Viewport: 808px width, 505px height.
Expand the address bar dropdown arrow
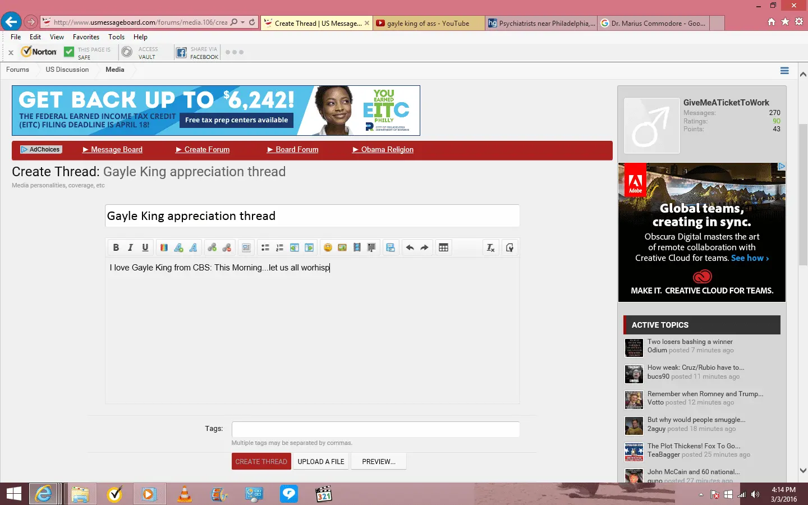click(242, 22)
